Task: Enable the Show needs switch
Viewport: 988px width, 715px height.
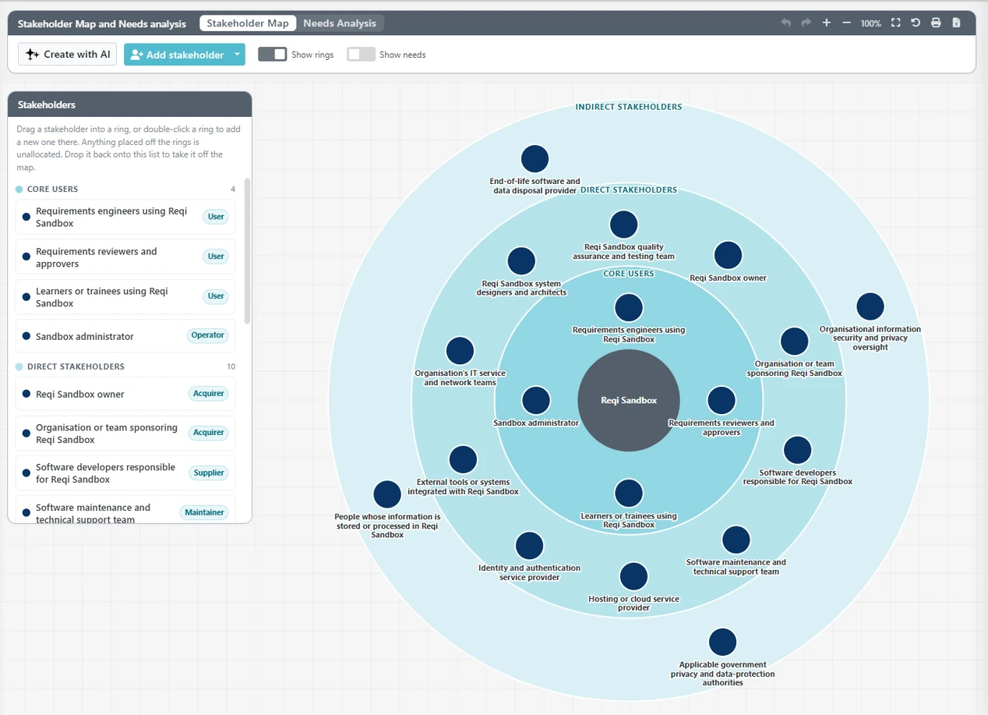Action: click(361, 54)
